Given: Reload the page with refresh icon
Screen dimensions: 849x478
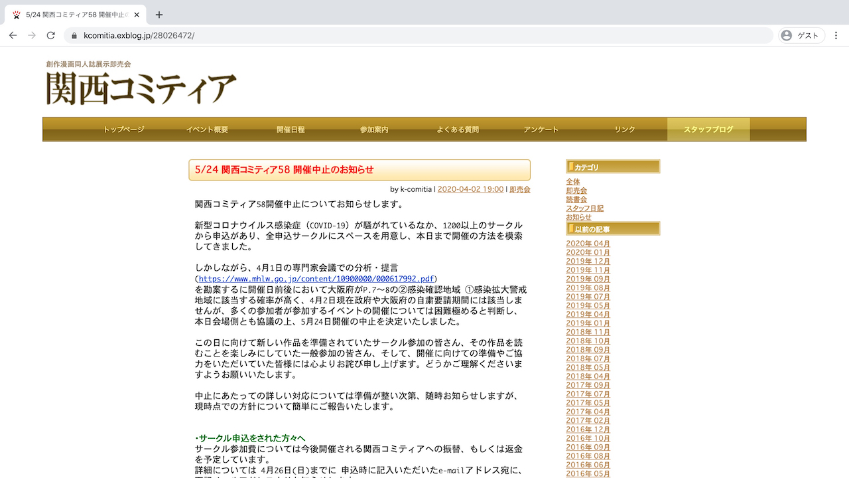Looking at the screenshot, I should tap(50, 35).
